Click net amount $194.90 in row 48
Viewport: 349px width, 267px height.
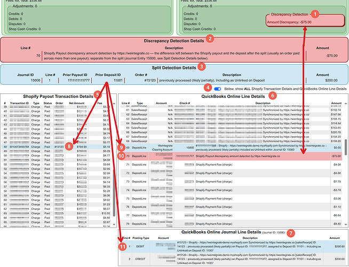(82, 147)
